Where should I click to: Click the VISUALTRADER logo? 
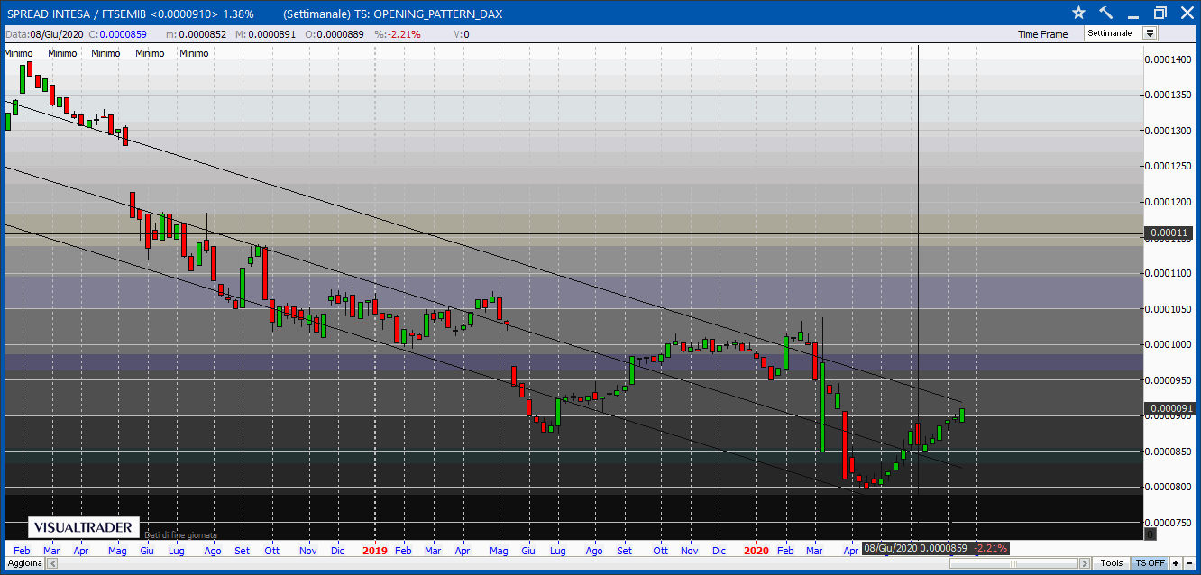(x=84, y=528)
